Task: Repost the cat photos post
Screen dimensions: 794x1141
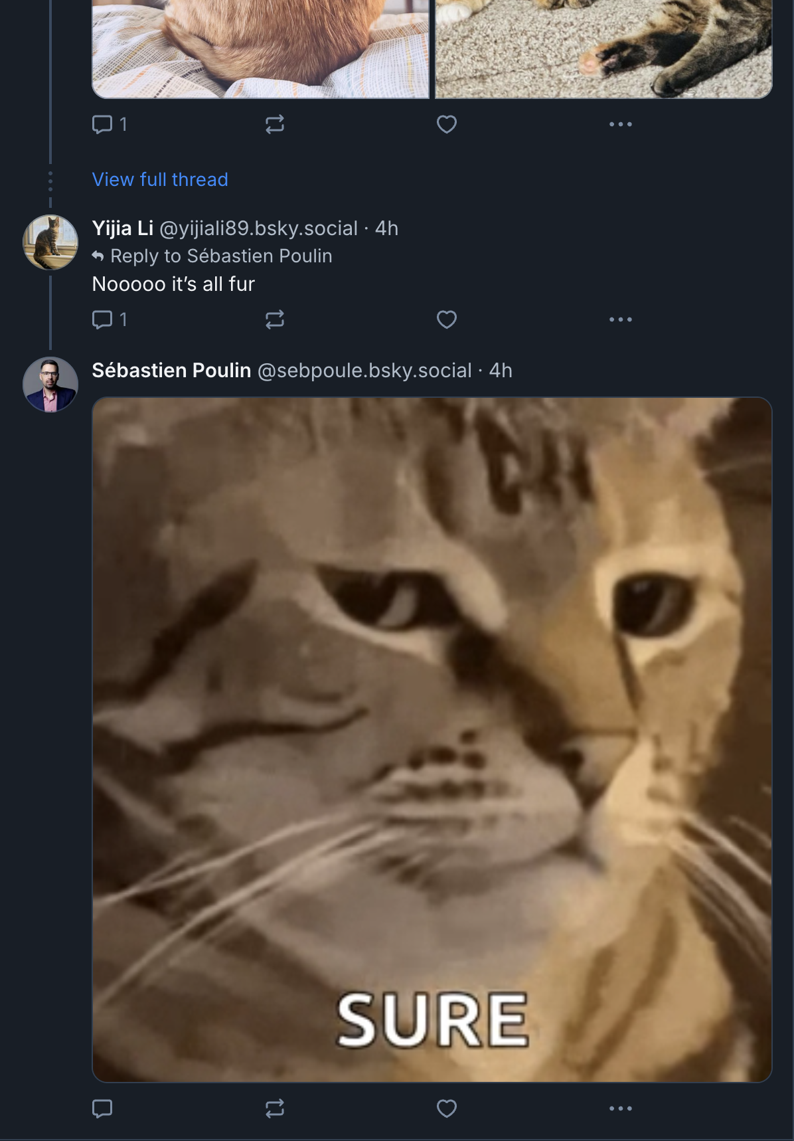Action: click(x=275, y=124)
